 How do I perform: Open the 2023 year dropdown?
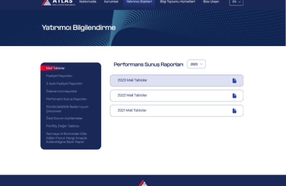[196, 64]
